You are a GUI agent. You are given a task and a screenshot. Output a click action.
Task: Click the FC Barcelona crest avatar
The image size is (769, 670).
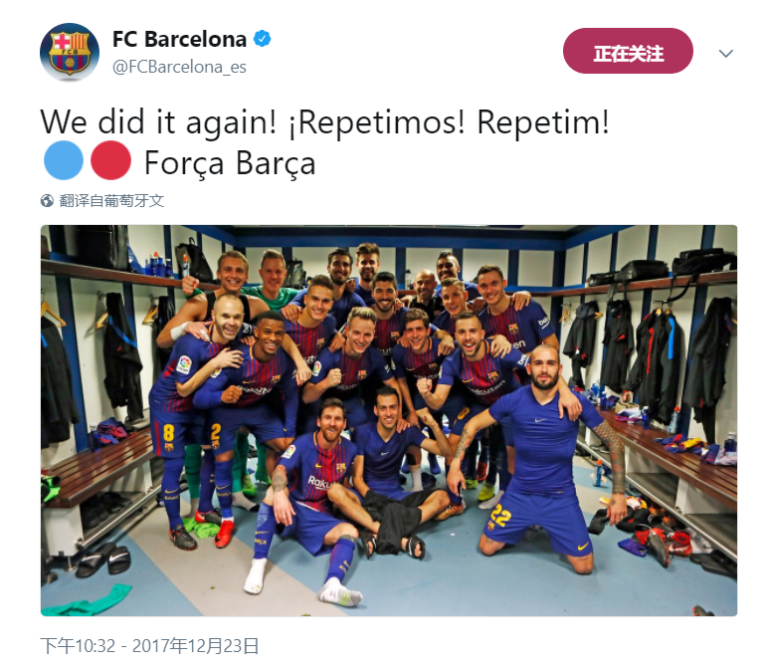pos(70,53)
